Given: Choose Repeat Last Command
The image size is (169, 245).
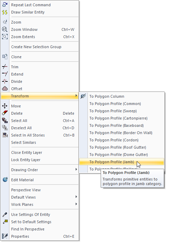Looking at the screenshot, I should coord(40,5).
